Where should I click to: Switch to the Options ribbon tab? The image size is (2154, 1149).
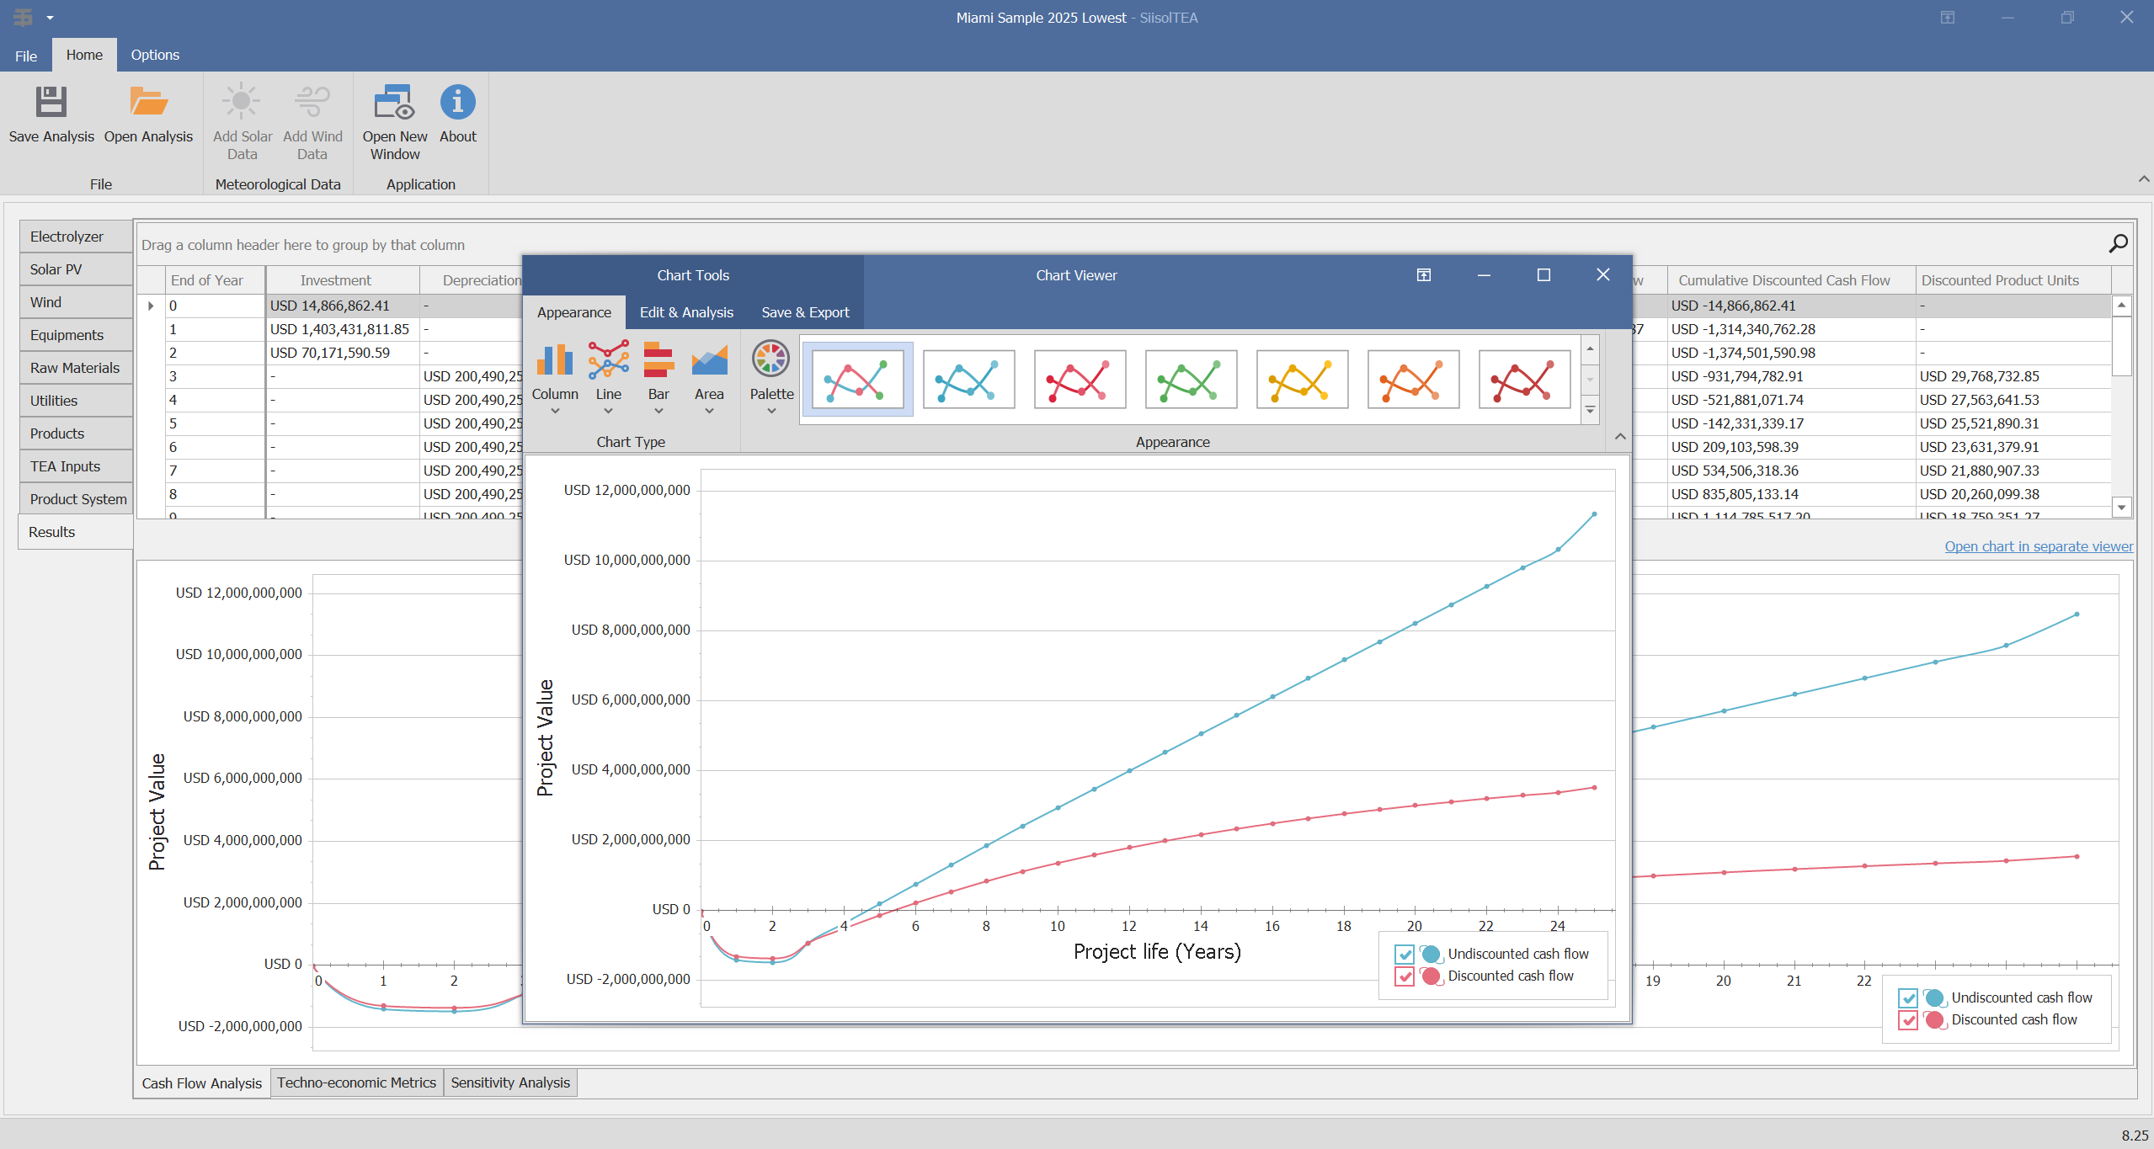(x=155, y=55)
